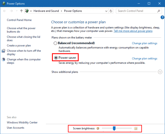The width and height of the screenshot is (165, 134).
Task: Change plan settings for Balanced
Action: pyautogui.click(x=145, y=43)
